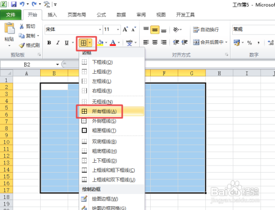Click the Borders grid button
275x210 pixels.
tap(84, 43)
